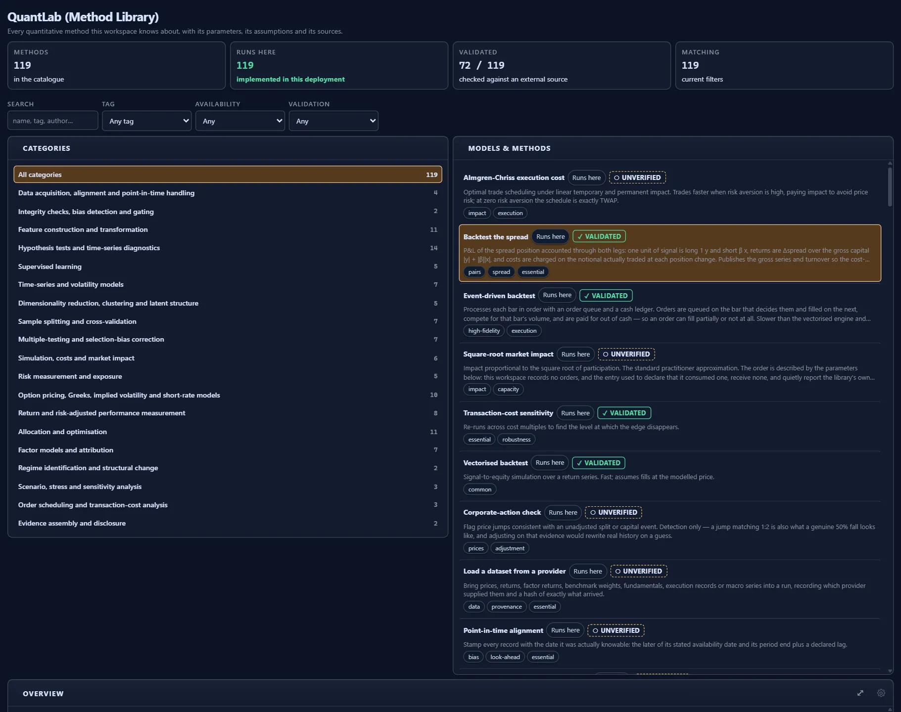Click the look-ahead tag chip

click(505, 657)
